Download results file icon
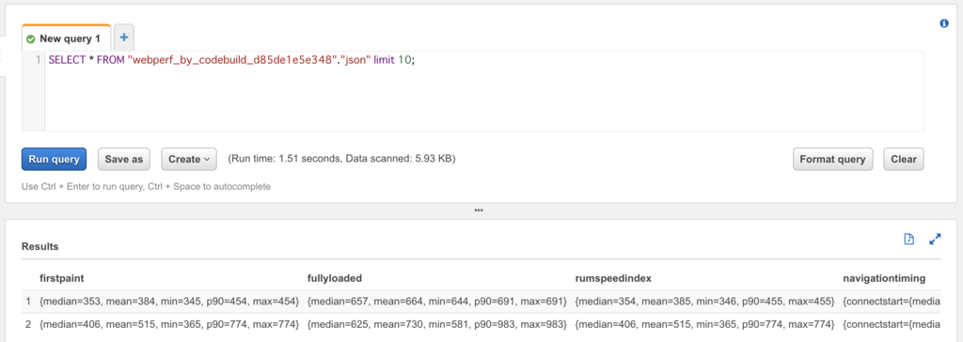The width and height of the screenshot is (963, 342). click(x=909, y=240)
